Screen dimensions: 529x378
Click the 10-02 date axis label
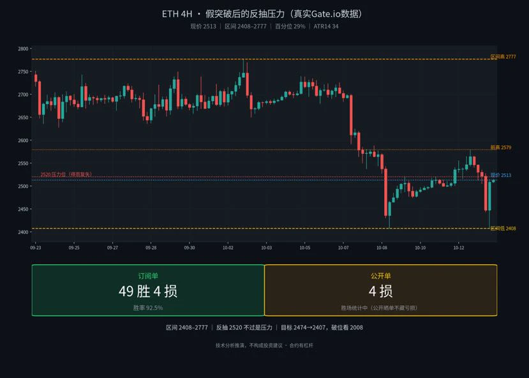point(228,248)
